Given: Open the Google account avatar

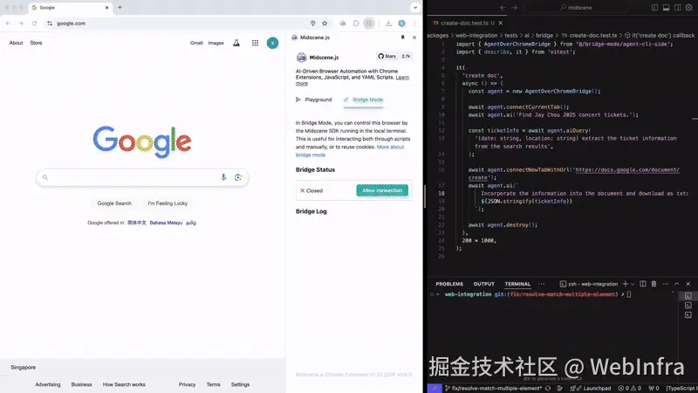Looking at the screenshot, I should point(272,43).
